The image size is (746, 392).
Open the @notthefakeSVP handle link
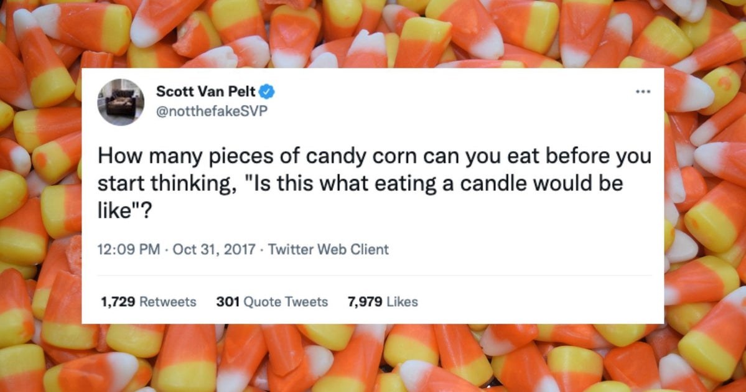tap(212, 111)
